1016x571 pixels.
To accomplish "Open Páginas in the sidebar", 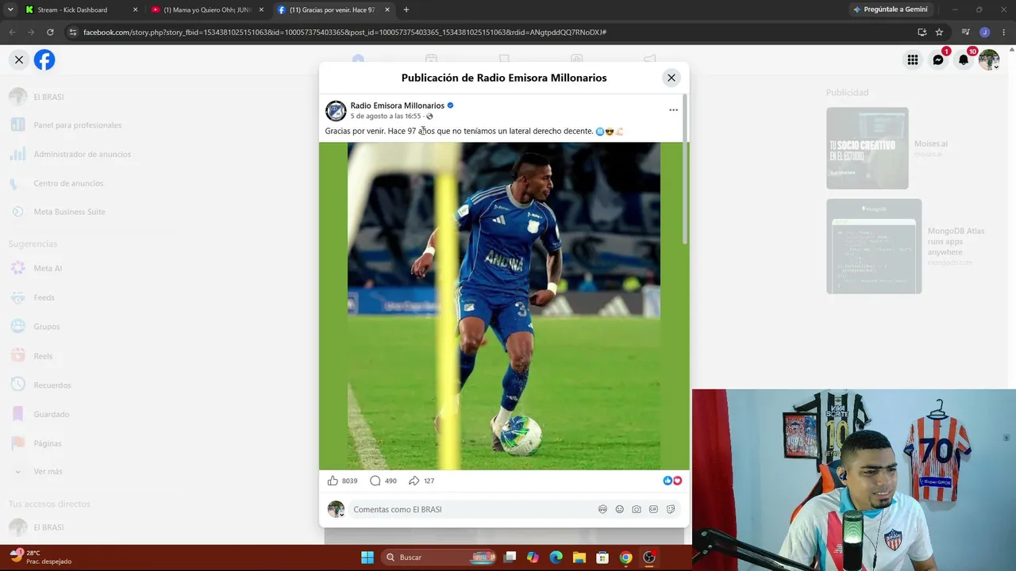I will click(47, 443).
